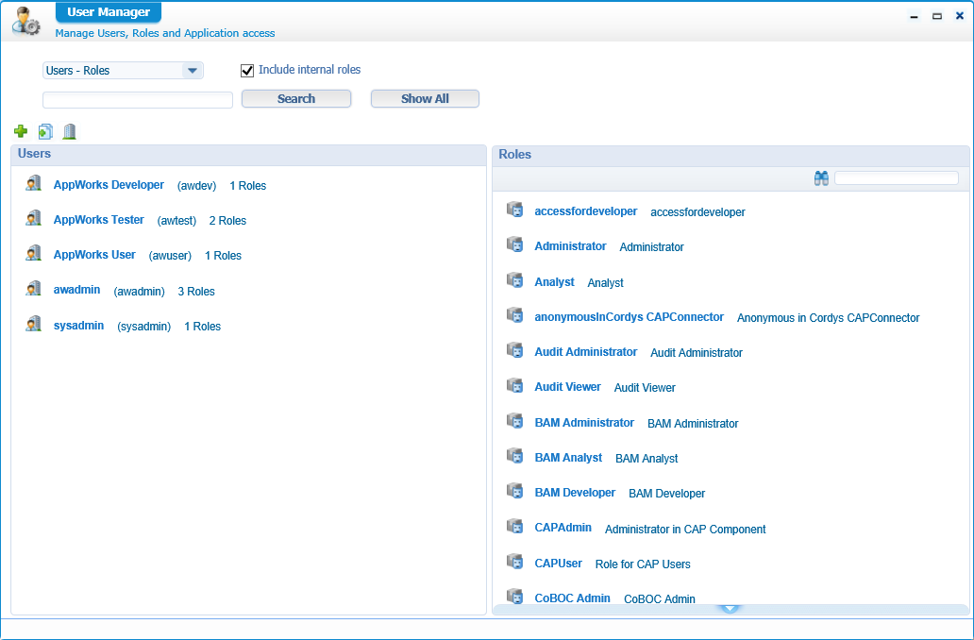Select the bold accessfordeveloper role name
The image size is (974, 640).
[x=586, y=211]
